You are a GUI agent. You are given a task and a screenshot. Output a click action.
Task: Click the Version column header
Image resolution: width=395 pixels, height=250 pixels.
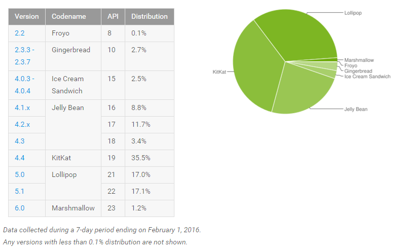click(x=27, y=16)
